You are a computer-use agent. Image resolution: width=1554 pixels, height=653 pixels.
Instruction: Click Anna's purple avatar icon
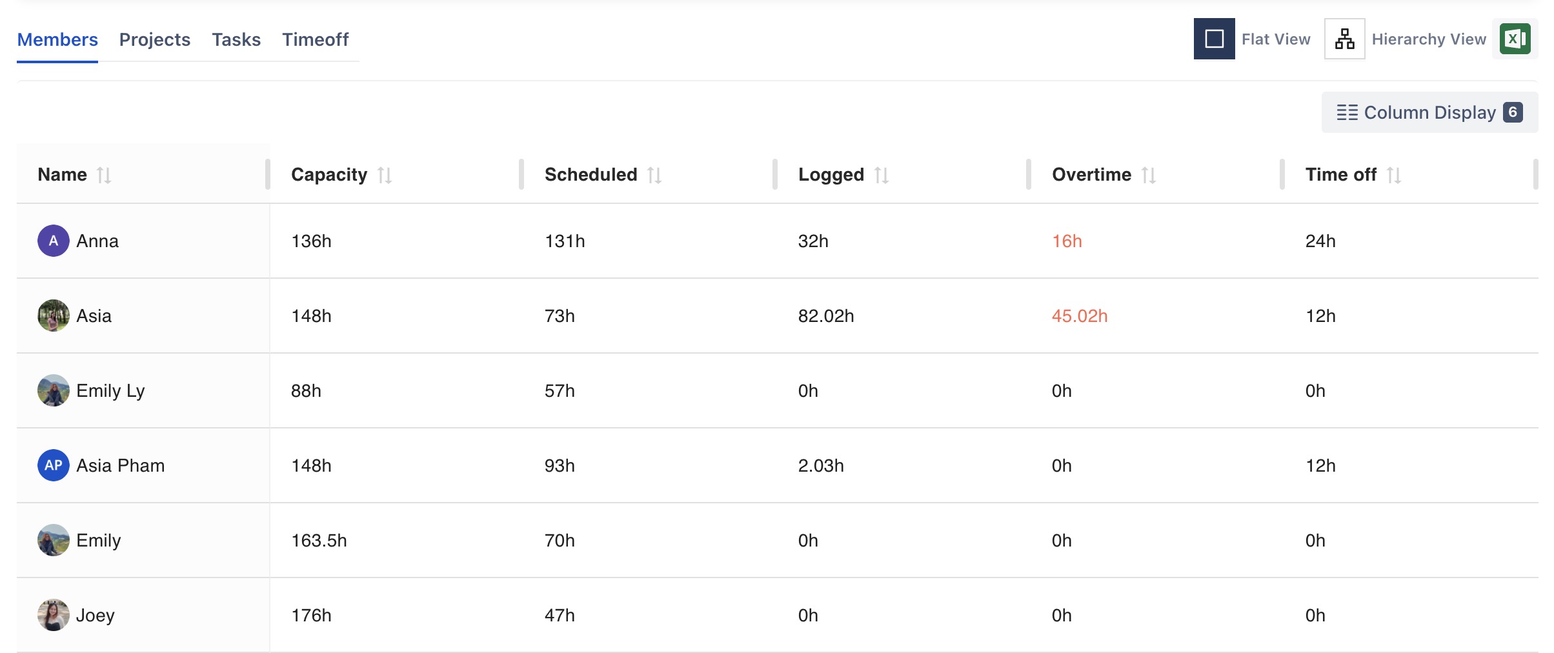54,241
